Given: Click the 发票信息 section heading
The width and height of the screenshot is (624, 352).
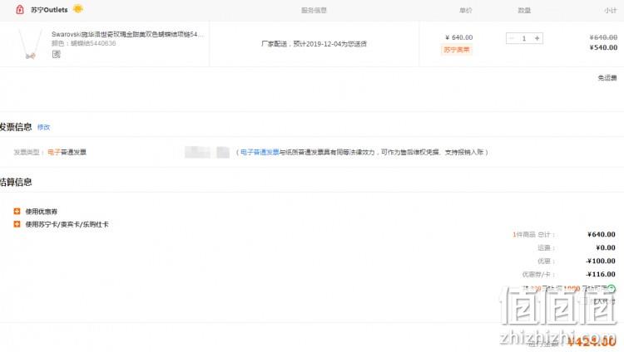Looking at the screenshot, I should point(16,127).
